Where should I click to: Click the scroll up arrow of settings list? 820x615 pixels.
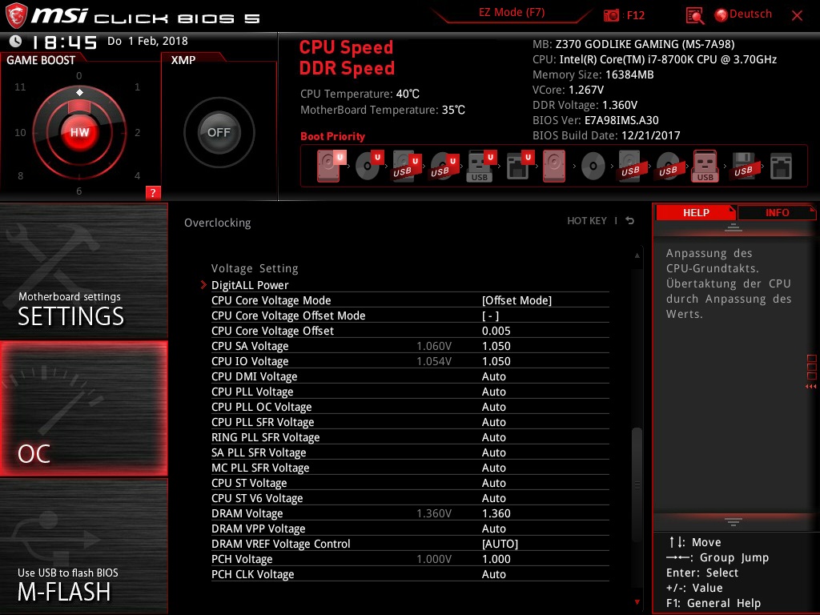pyautogui.click(x=637, y=255)
